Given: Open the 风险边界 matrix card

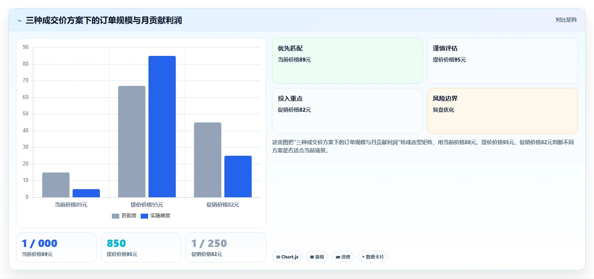Looking at the screenshot, I should click(x=502, y=111).
